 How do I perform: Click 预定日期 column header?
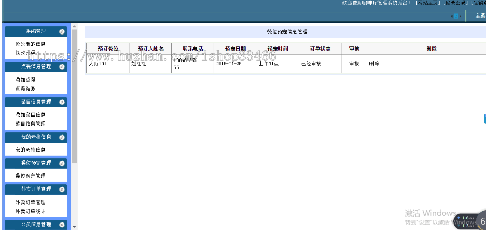235,49
